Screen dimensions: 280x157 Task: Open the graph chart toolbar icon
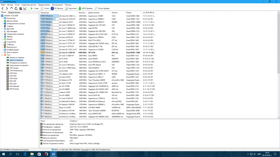pyautogui.click(x=25, y=8)
